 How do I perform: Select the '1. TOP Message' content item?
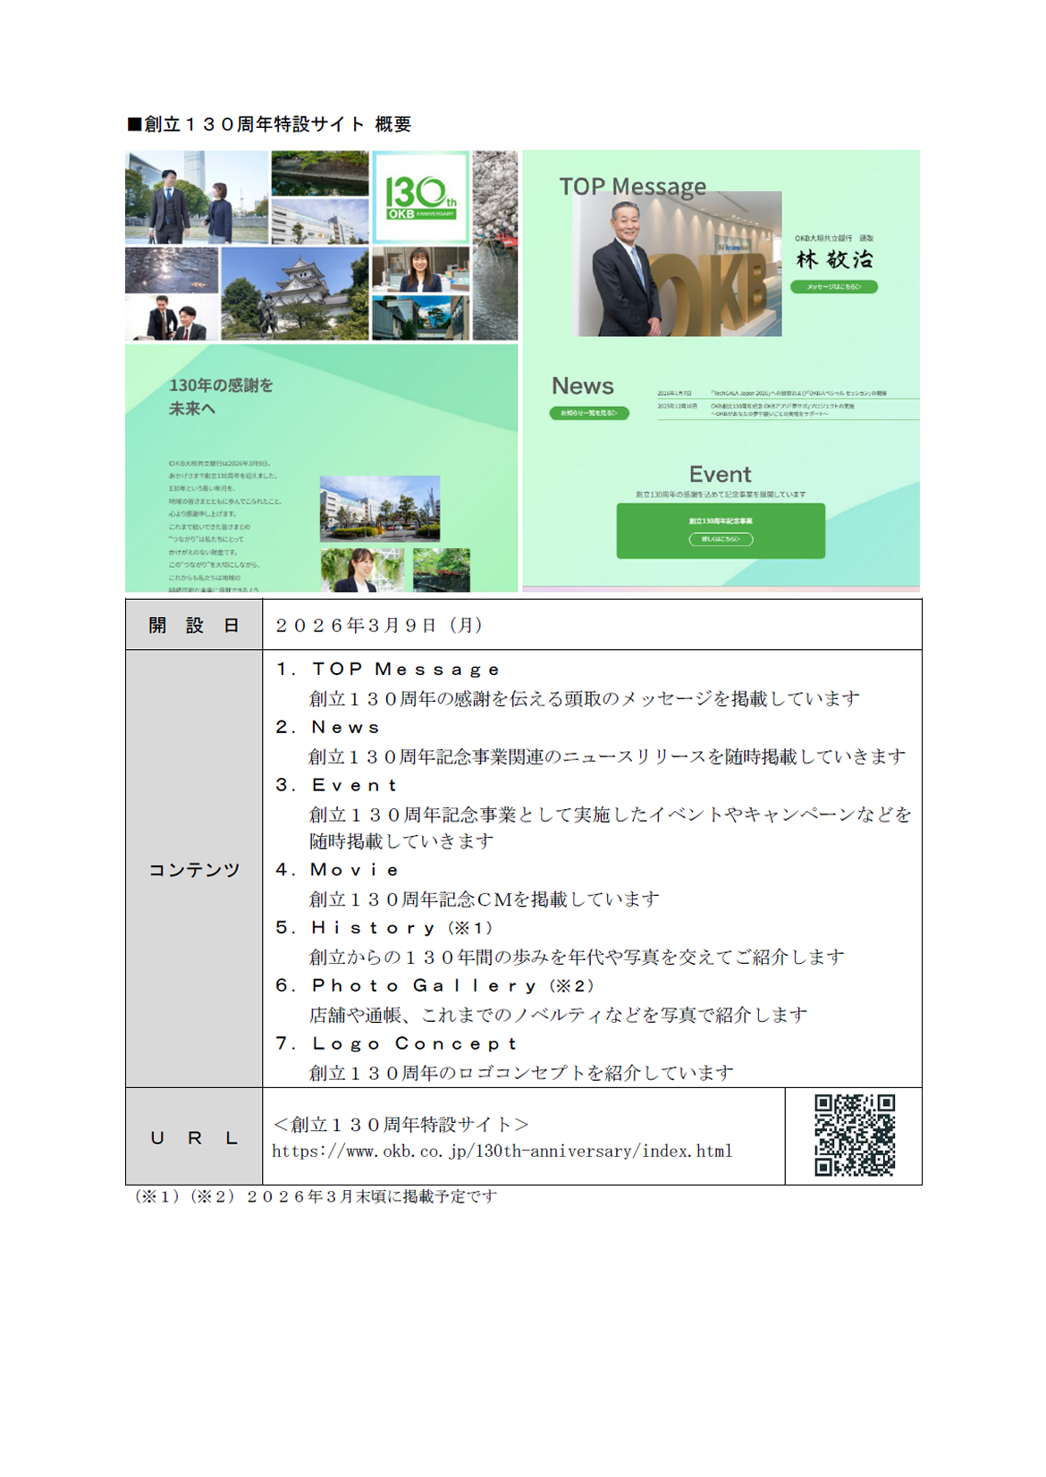[x=388, y=669]
